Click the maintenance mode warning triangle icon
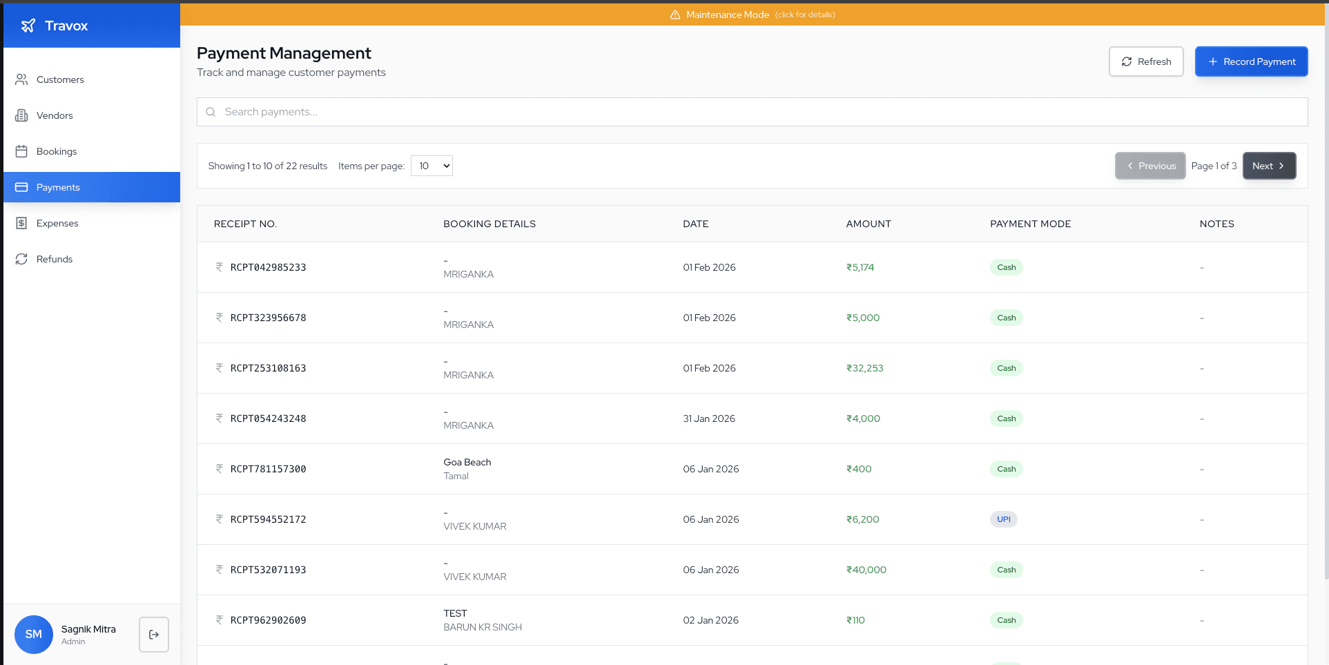Screen dimensions: 1329x665 pos(675,15)
